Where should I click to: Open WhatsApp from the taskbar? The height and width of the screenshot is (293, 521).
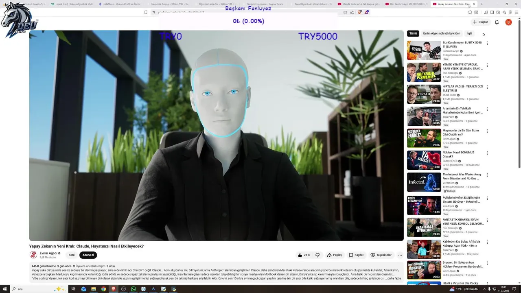(134, 289)
